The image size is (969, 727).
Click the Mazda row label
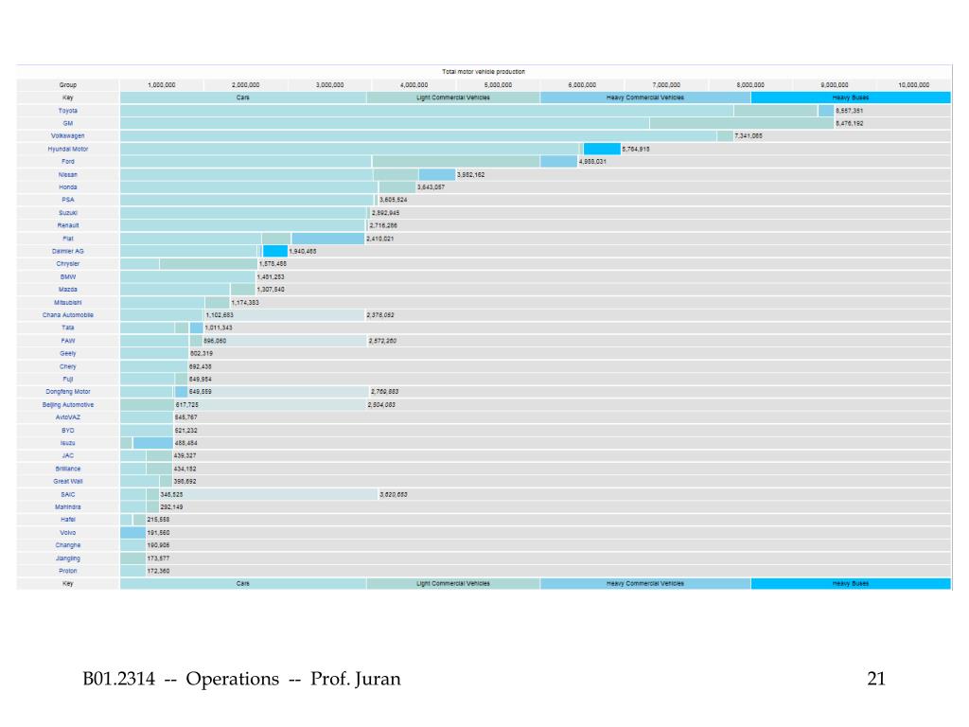(x=68, y=290)
